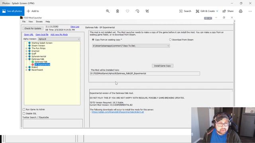The width and height of the screenshot is (255, 143).
Task: Click the Install Game Copy button
Action: 163,66
